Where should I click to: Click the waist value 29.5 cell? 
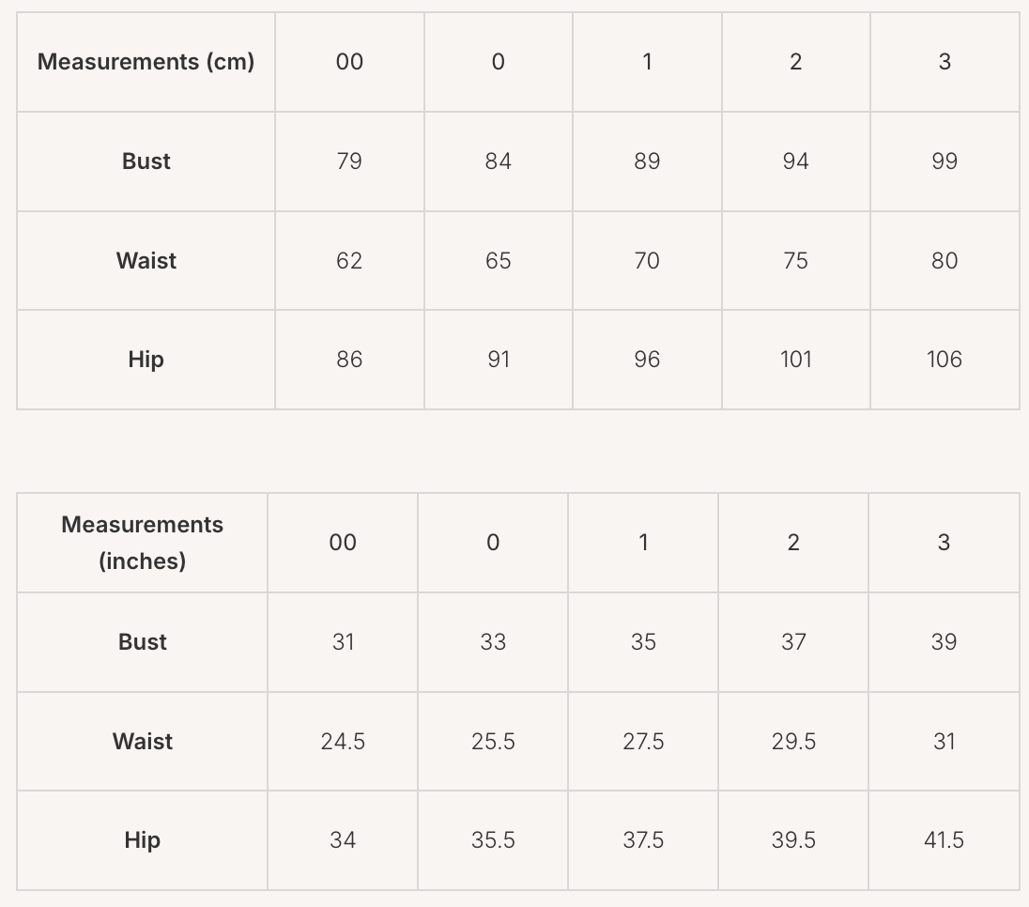click(793, 742)
